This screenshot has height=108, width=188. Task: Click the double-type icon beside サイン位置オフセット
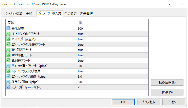tap(8, 66)
